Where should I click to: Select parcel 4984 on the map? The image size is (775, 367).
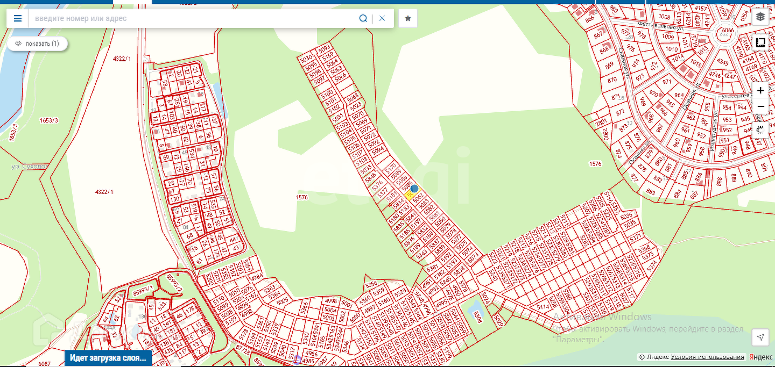257,277
